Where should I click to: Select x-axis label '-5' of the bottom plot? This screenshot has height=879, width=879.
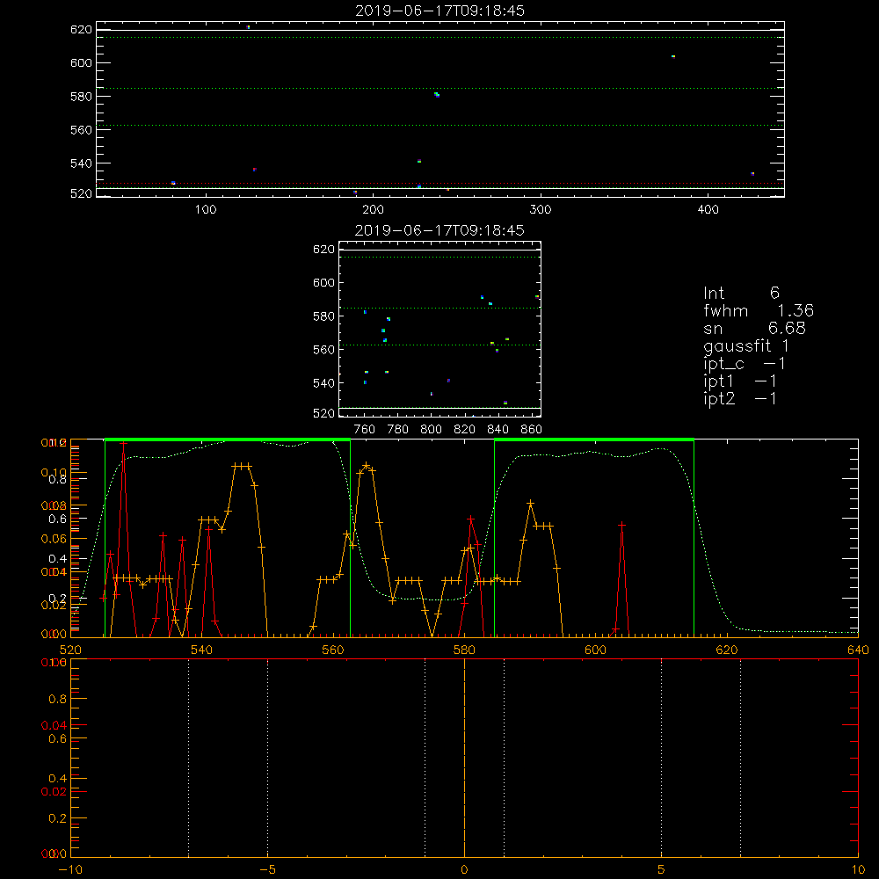coord(268,869)
